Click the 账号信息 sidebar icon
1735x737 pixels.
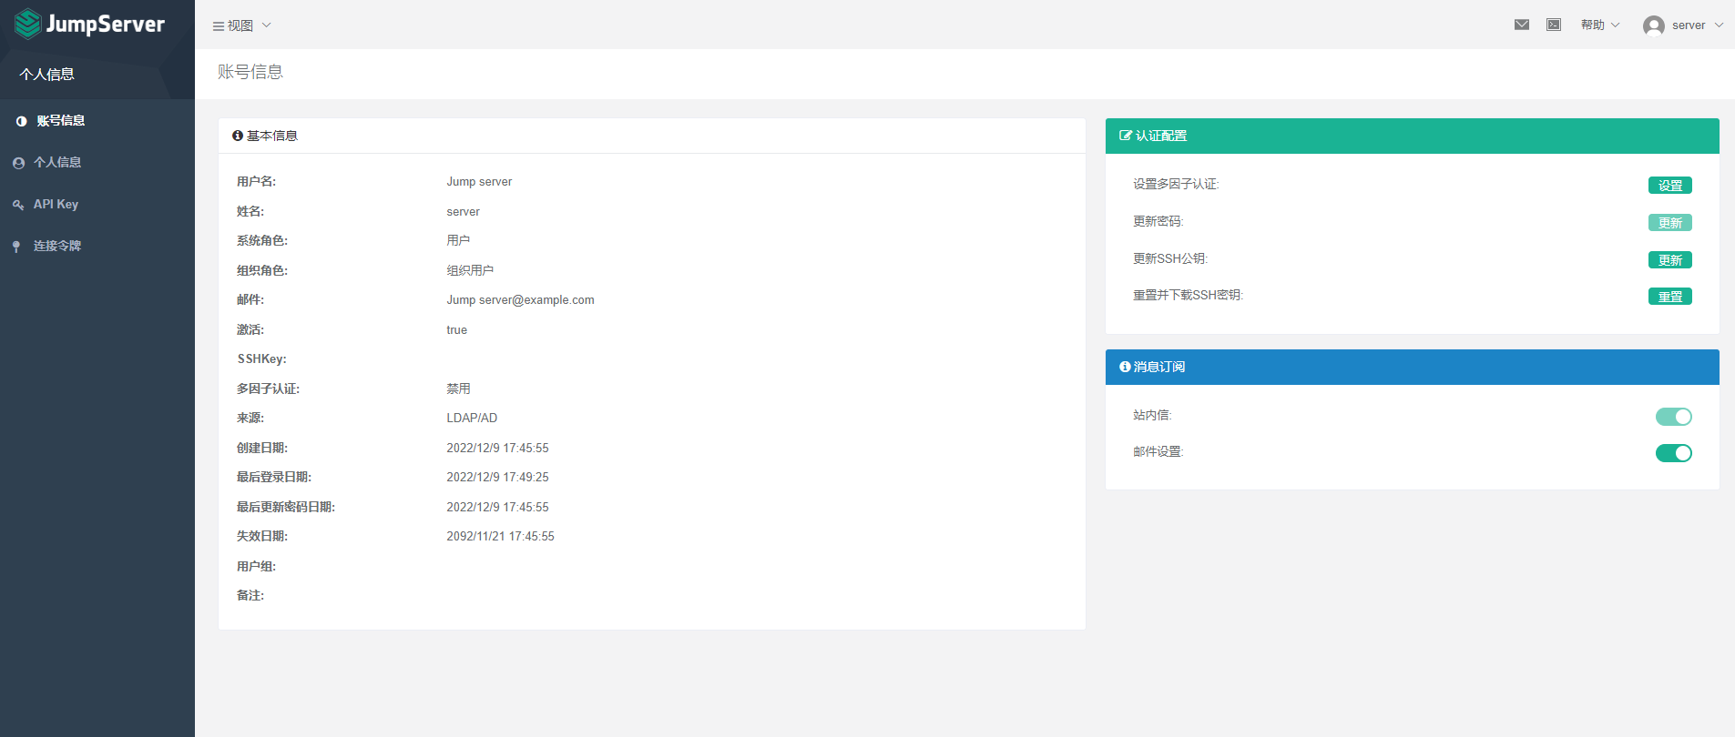tap(21, 121)
